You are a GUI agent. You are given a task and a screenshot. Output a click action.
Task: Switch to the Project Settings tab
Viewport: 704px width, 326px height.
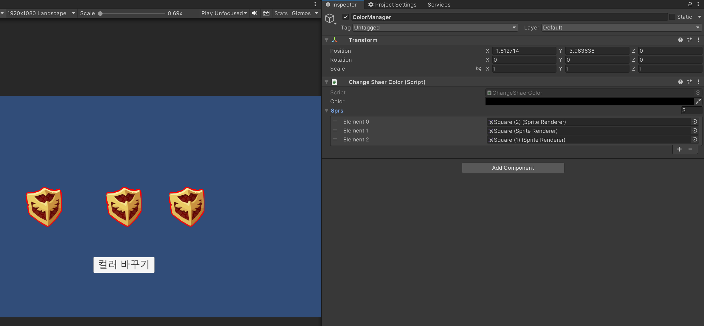(x=392, y=4)
